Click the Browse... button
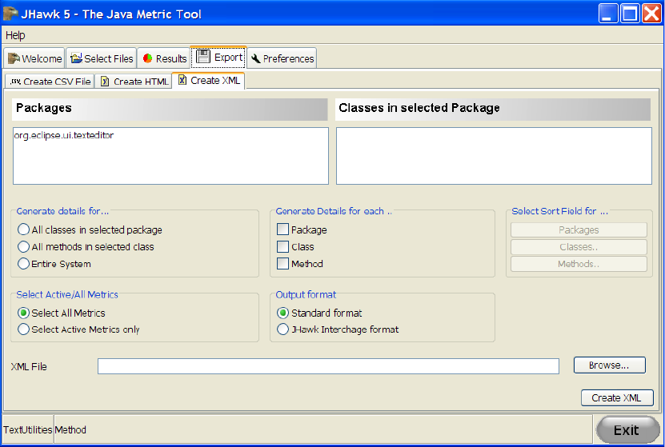The width and height of the screenshot is (665, 447). (610, 365)
